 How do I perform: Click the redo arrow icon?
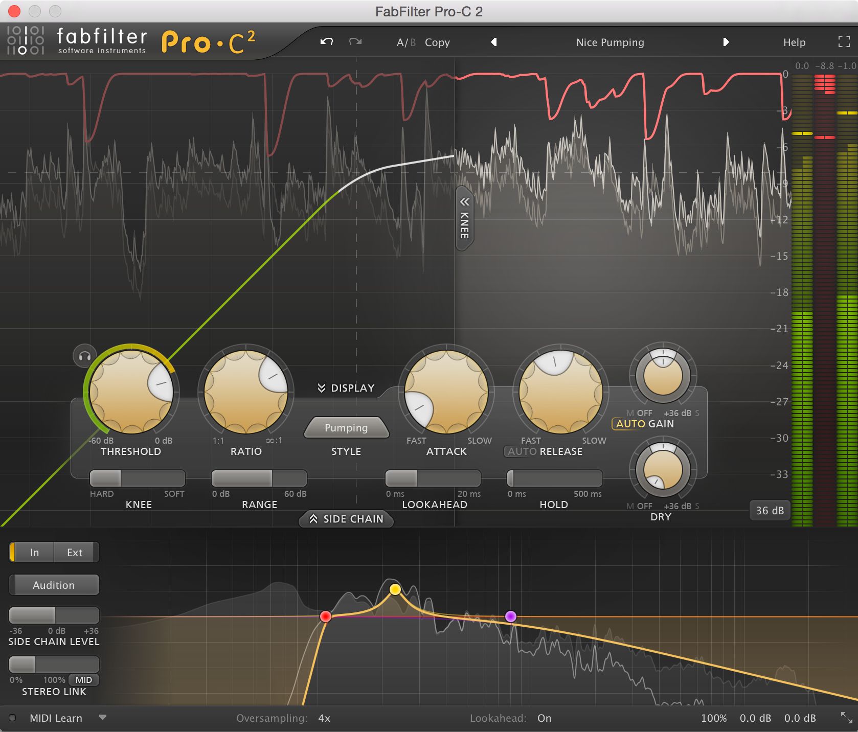click(x=356, y=42)
